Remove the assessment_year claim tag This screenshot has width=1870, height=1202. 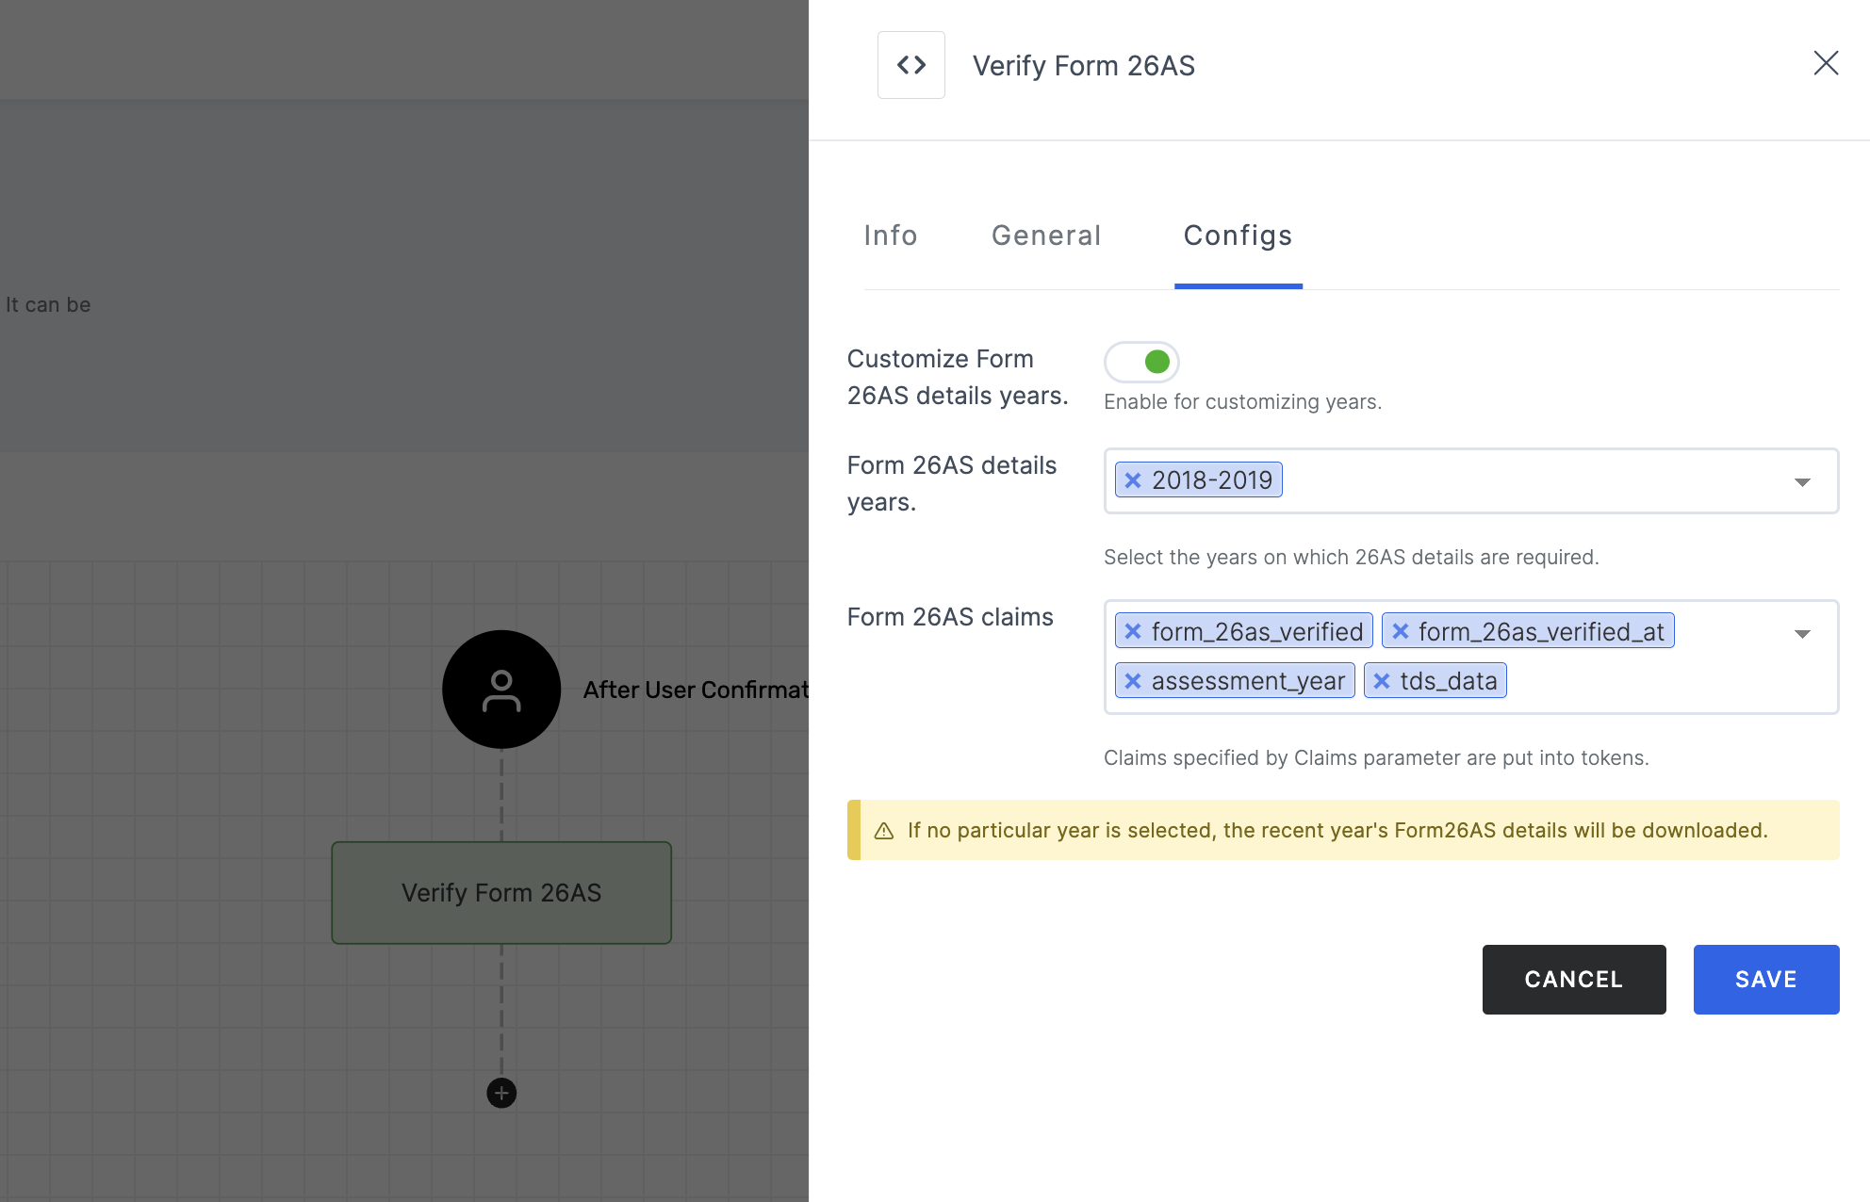1133,681
